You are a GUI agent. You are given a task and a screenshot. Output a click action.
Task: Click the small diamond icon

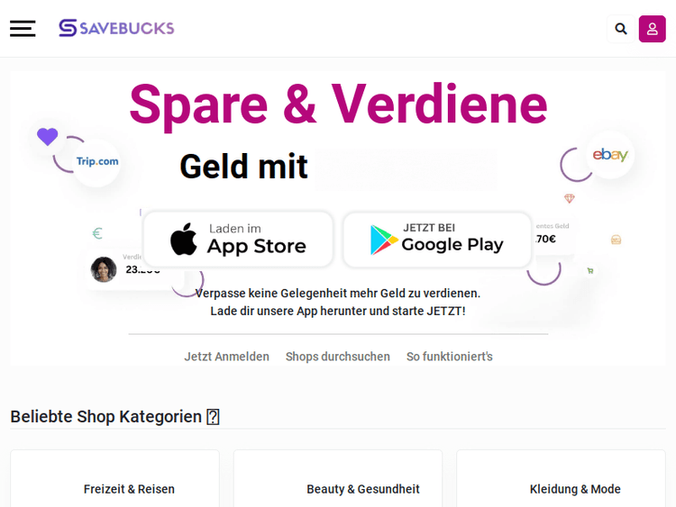[x=569, y=198]
